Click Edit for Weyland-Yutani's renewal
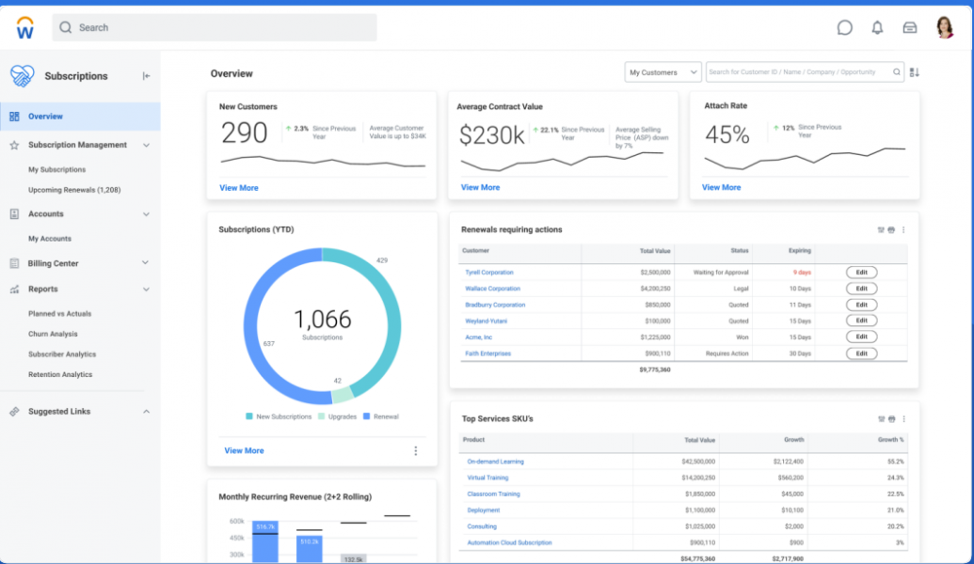 (862, 320)
